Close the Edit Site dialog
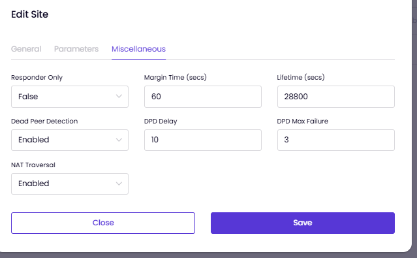The height and width of the screenshot is (258, 417). point(103,223)
